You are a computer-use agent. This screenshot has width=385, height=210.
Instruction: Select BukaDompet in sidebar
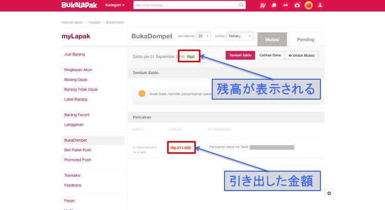click(x=93, y=140)
